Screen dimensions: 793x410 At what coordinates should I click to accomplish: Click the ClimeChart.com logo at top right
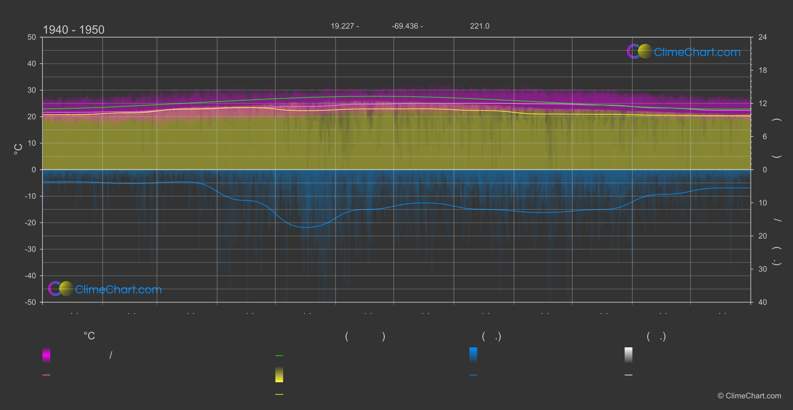coord(683,52)
